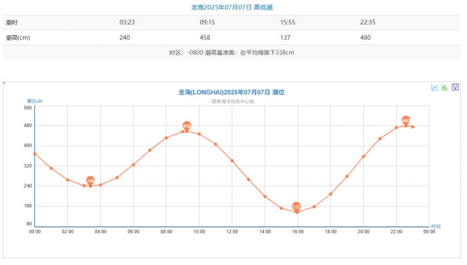Click the 龙海2025年07月07日 高低潮 table title
Image resolution: width=467 pixels, height=265 pixels.
coord(231,7)
